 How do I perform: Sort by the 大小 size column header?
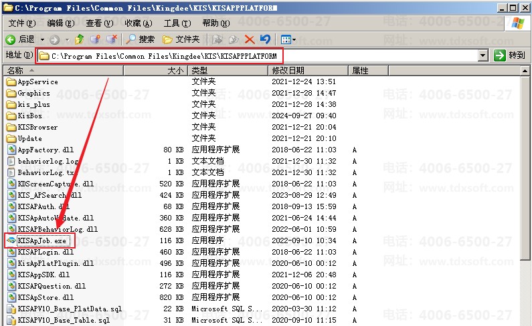click(155, 71)
